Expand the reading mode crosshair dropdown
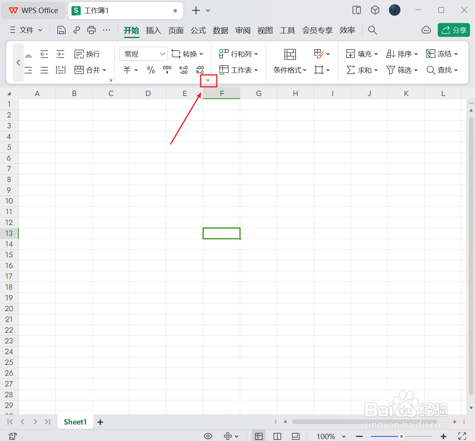The width and height of the screenshot is (475, 441). [236, 436]
